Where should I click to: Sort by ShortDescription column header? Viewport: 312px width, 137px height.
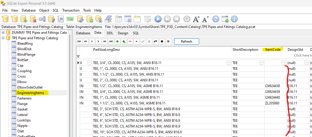[x=248, y=50]
